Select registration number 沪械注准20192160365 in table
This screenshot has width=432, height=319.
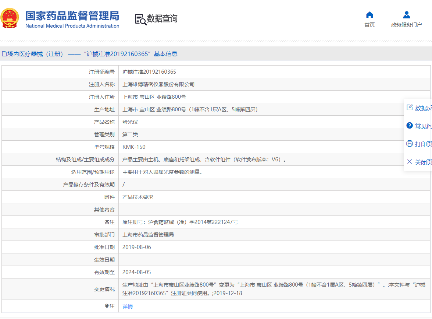(149, 72)
